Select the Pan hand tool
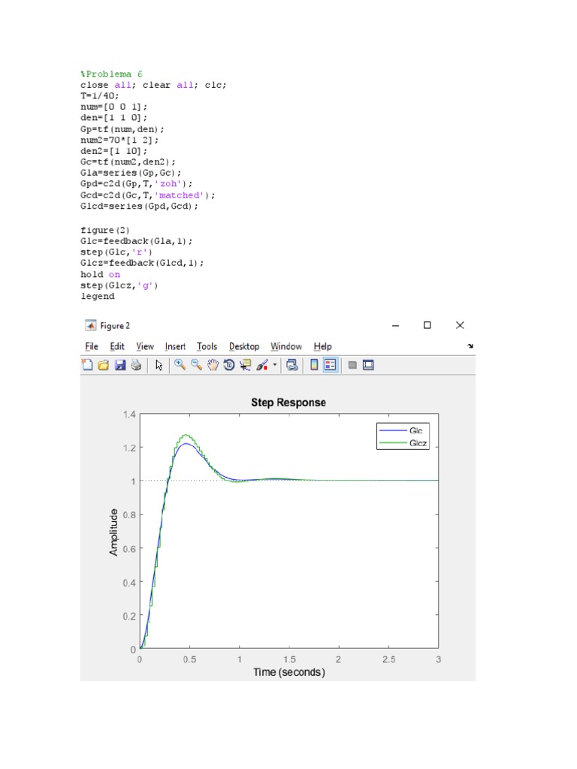Image resolution: width=577 pixels, height=769 pixels. click(x=213, y=365)
